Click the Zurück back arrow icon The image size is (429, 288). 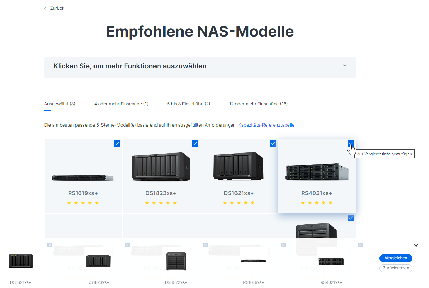point(45,8)
